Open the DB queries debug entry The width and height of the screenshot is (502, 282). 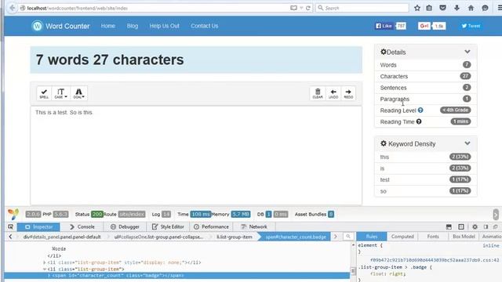[x=272, y=214]
